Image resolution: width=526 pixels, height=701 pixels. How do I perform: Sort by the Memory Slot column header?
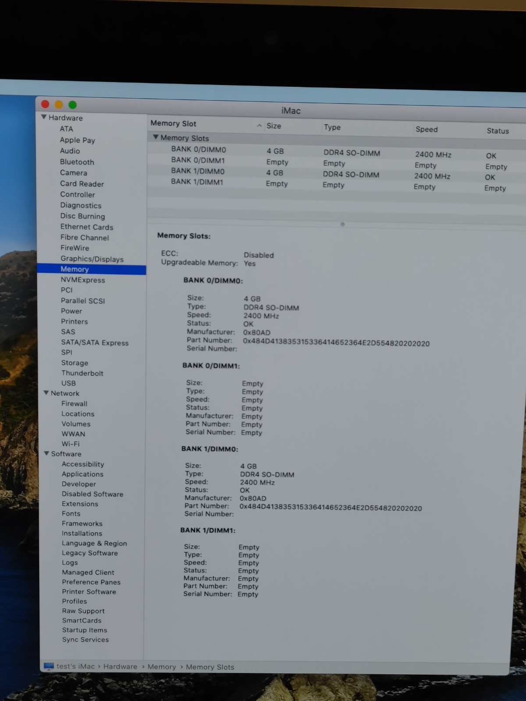(x=174, y=124)
